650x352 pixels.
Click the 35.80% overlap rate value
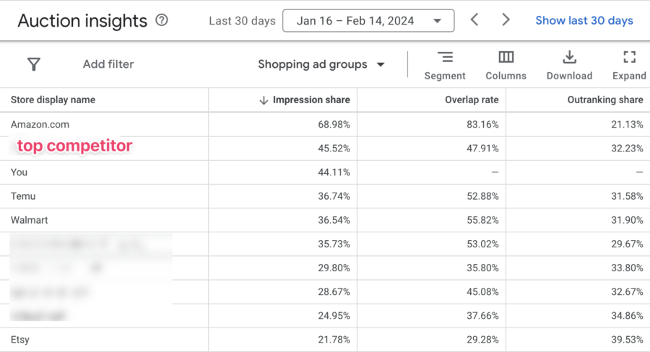tap(482, 268)
